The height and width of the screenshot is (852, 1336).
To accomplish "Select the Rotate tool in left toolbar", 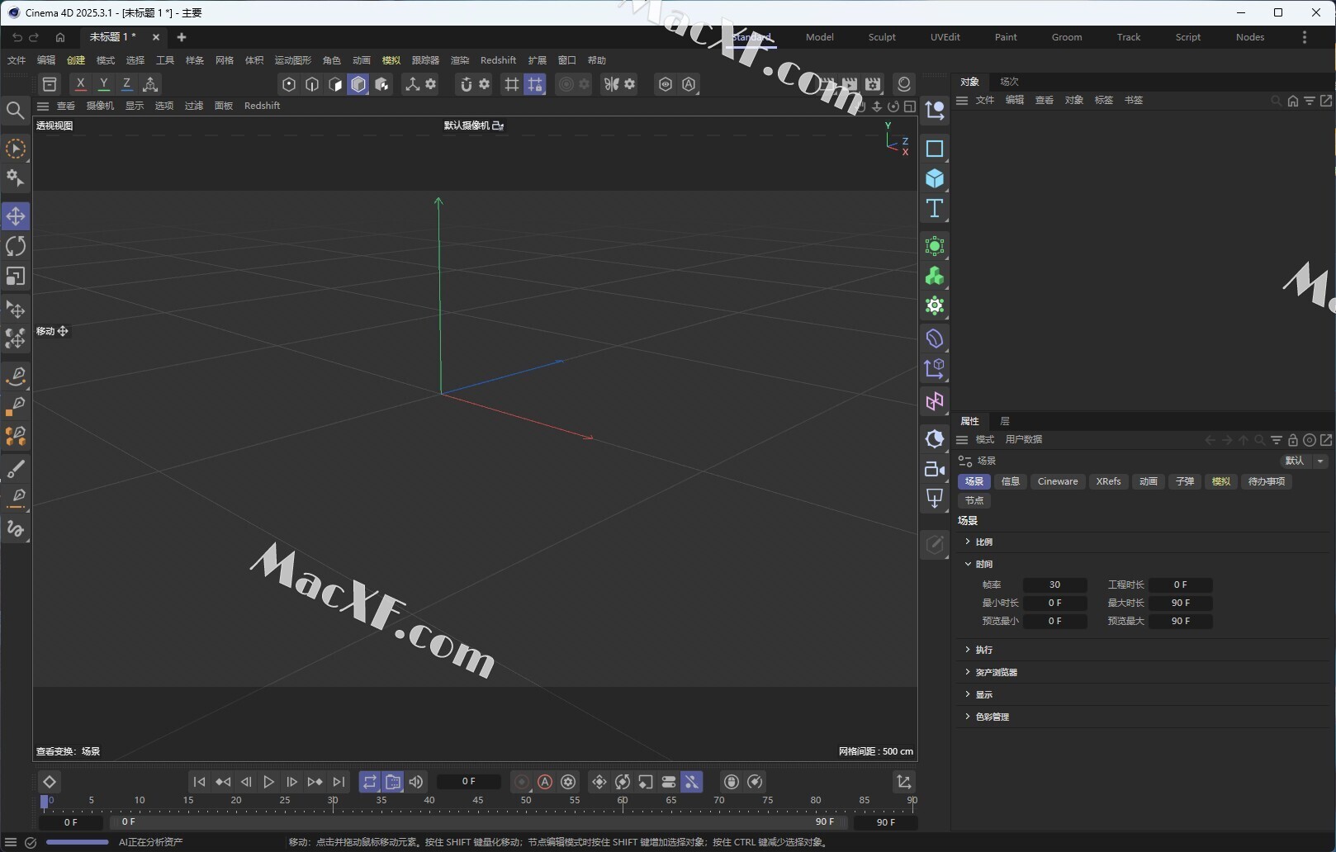I will [x=16, y=246].
